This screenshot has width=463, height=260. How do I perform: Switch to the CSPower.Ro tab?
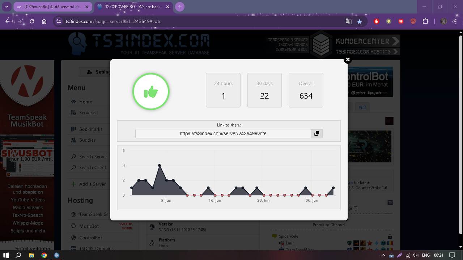click(53, 7)
